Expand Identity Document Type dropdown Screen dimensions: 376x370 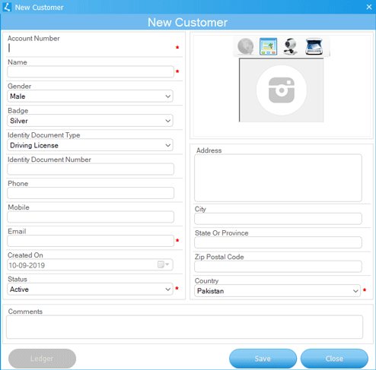pyautogui.click(x=90, y=145)
